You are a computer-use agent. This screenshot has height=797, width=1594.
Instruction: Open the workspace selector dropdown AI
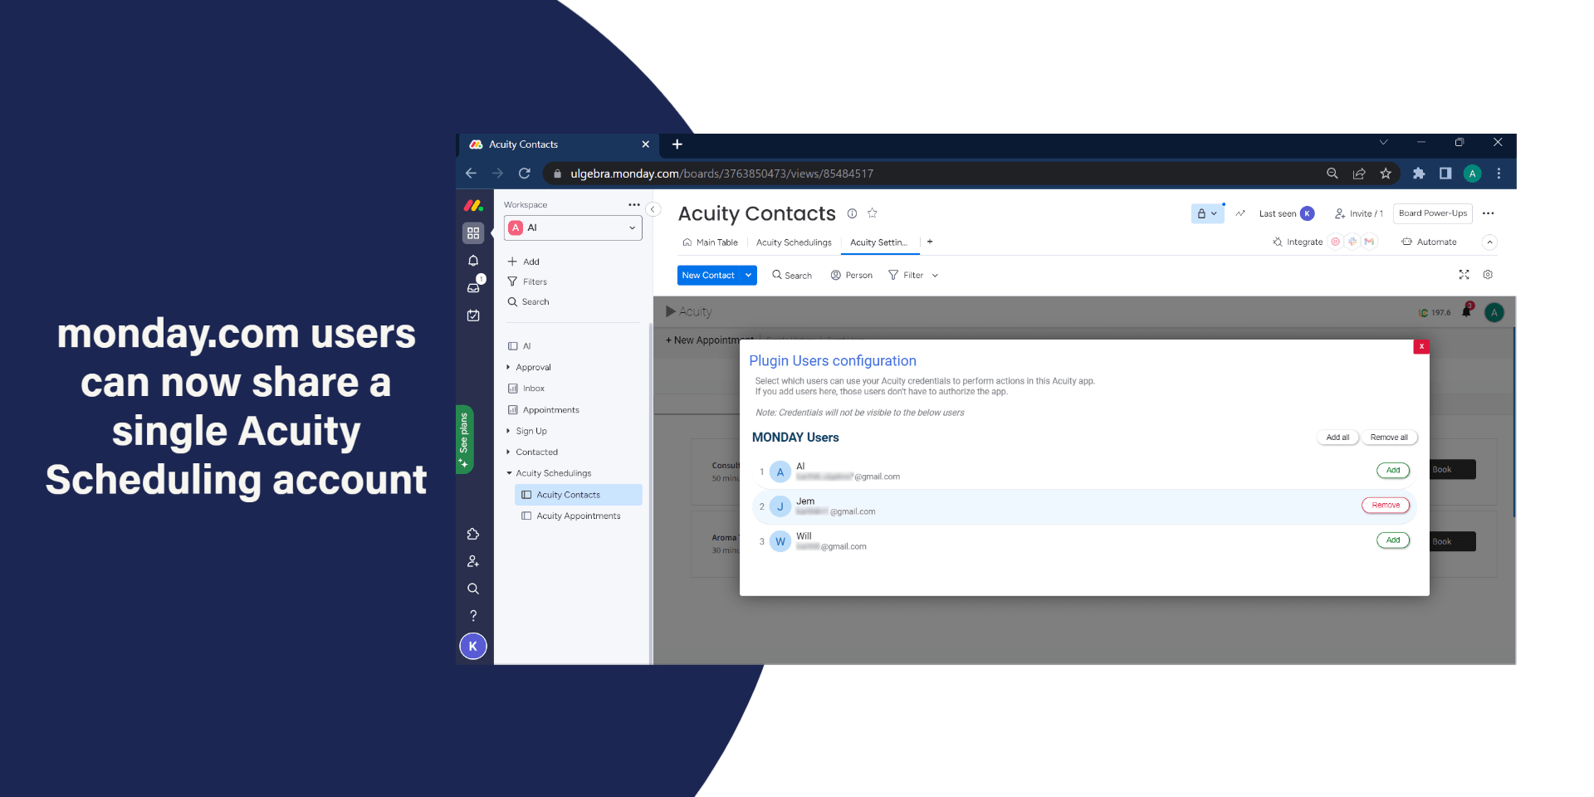pos(573,227)
